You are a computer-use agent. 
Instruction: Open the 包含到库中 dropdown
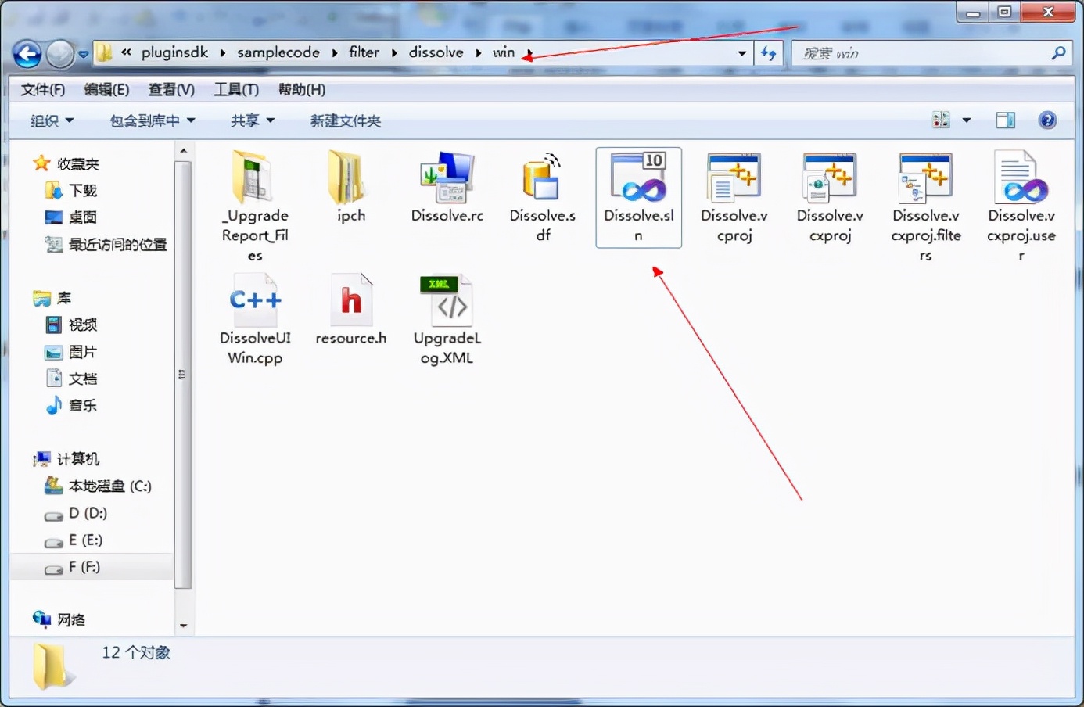tap(153, 120)
